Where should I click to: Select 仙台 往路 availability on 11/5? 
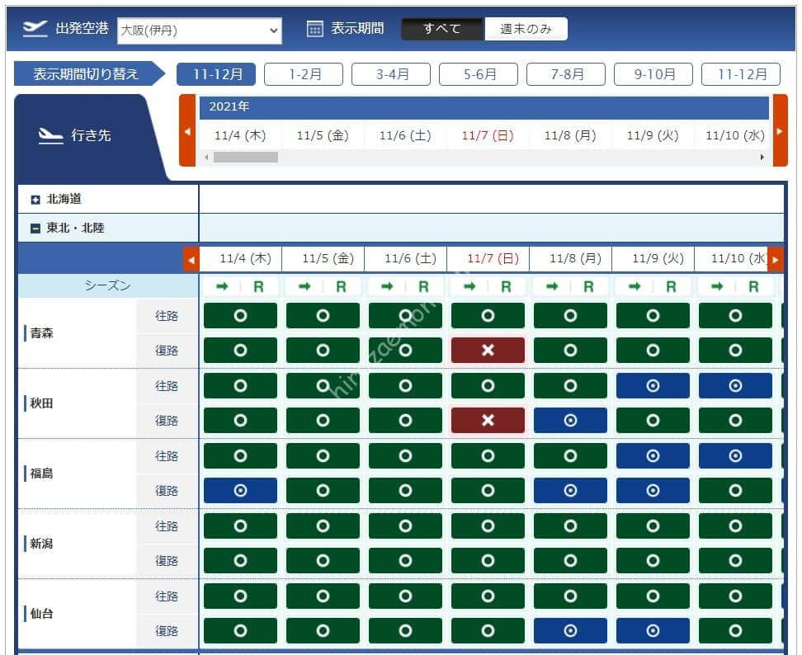click(x=323, y=596)
